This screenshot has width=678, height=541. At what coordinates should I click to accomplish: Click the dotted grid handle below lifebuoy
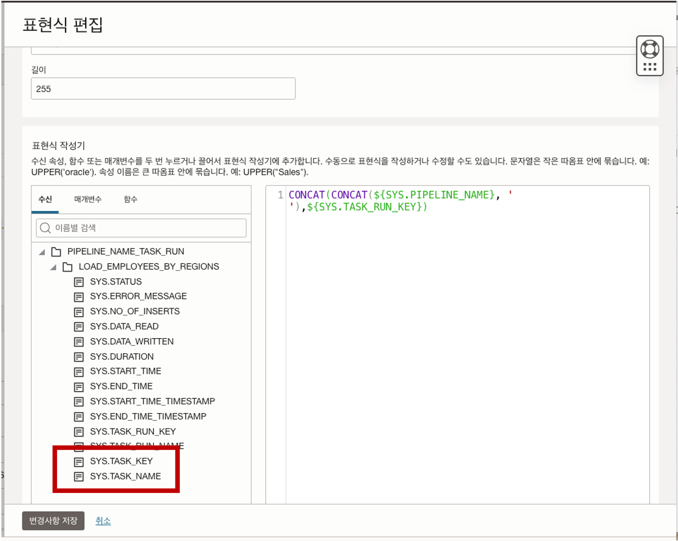(649, 67)
